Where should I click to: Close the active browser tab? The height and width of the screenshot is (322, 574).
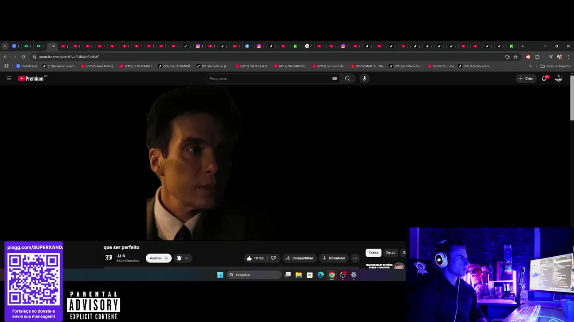53,46
